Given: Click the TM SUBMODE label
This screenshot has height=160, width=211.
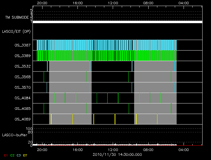Looking at the screenshot, I should point(17,17).
